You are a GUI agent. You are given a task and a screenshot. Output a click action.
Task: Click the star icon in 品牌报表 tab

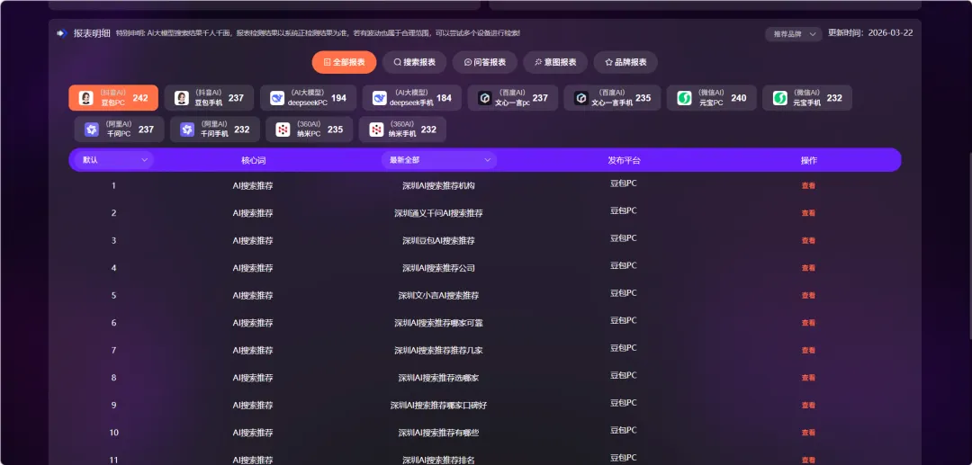[609, 63]
